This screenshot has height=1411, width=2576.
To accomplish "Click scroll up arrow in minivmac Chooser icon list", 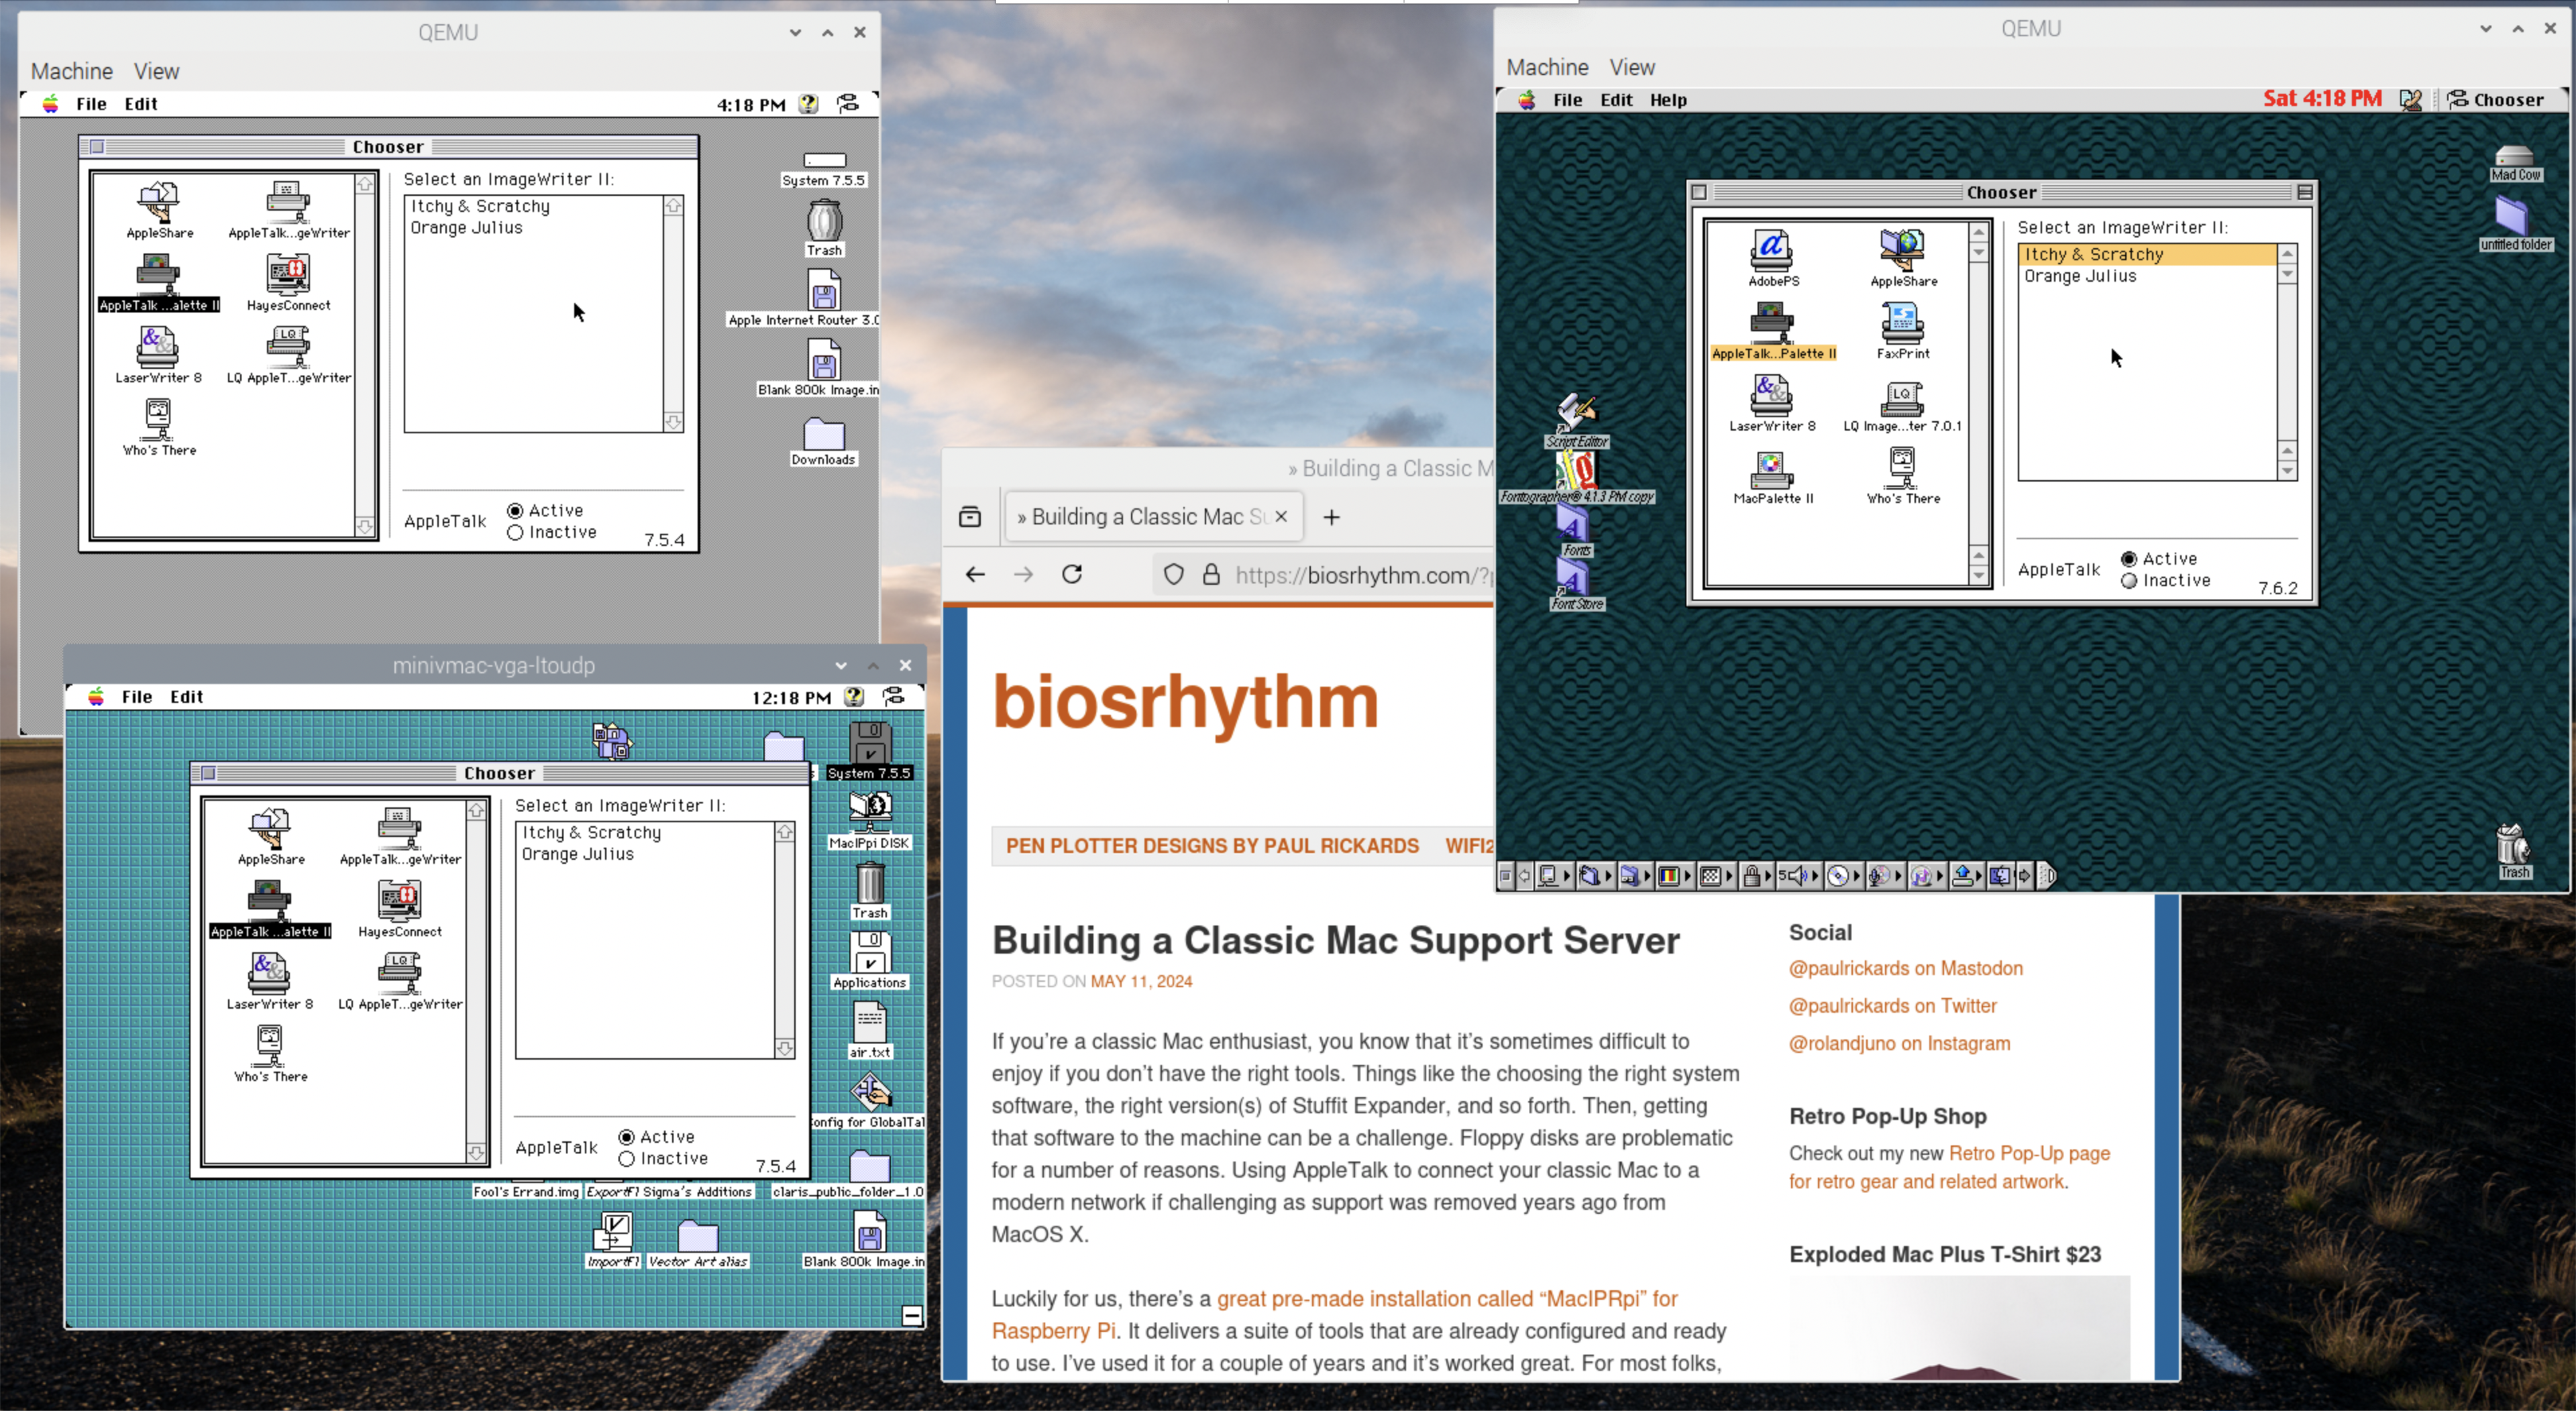I will [476, 810].
